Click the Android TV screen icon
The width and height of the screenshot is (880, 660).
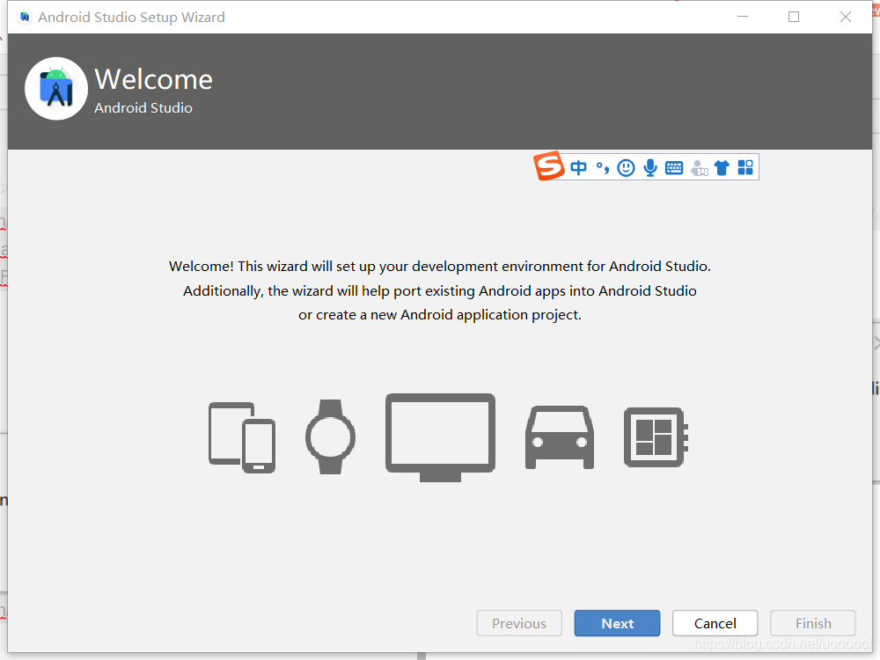440,437
